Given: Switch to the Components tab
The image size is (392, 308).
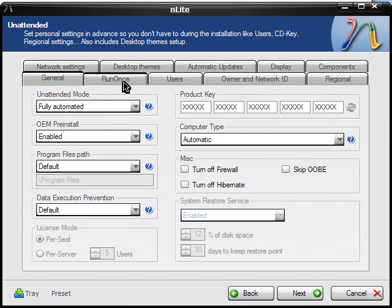Looking at the screenshot, I should tap(337, 67).
